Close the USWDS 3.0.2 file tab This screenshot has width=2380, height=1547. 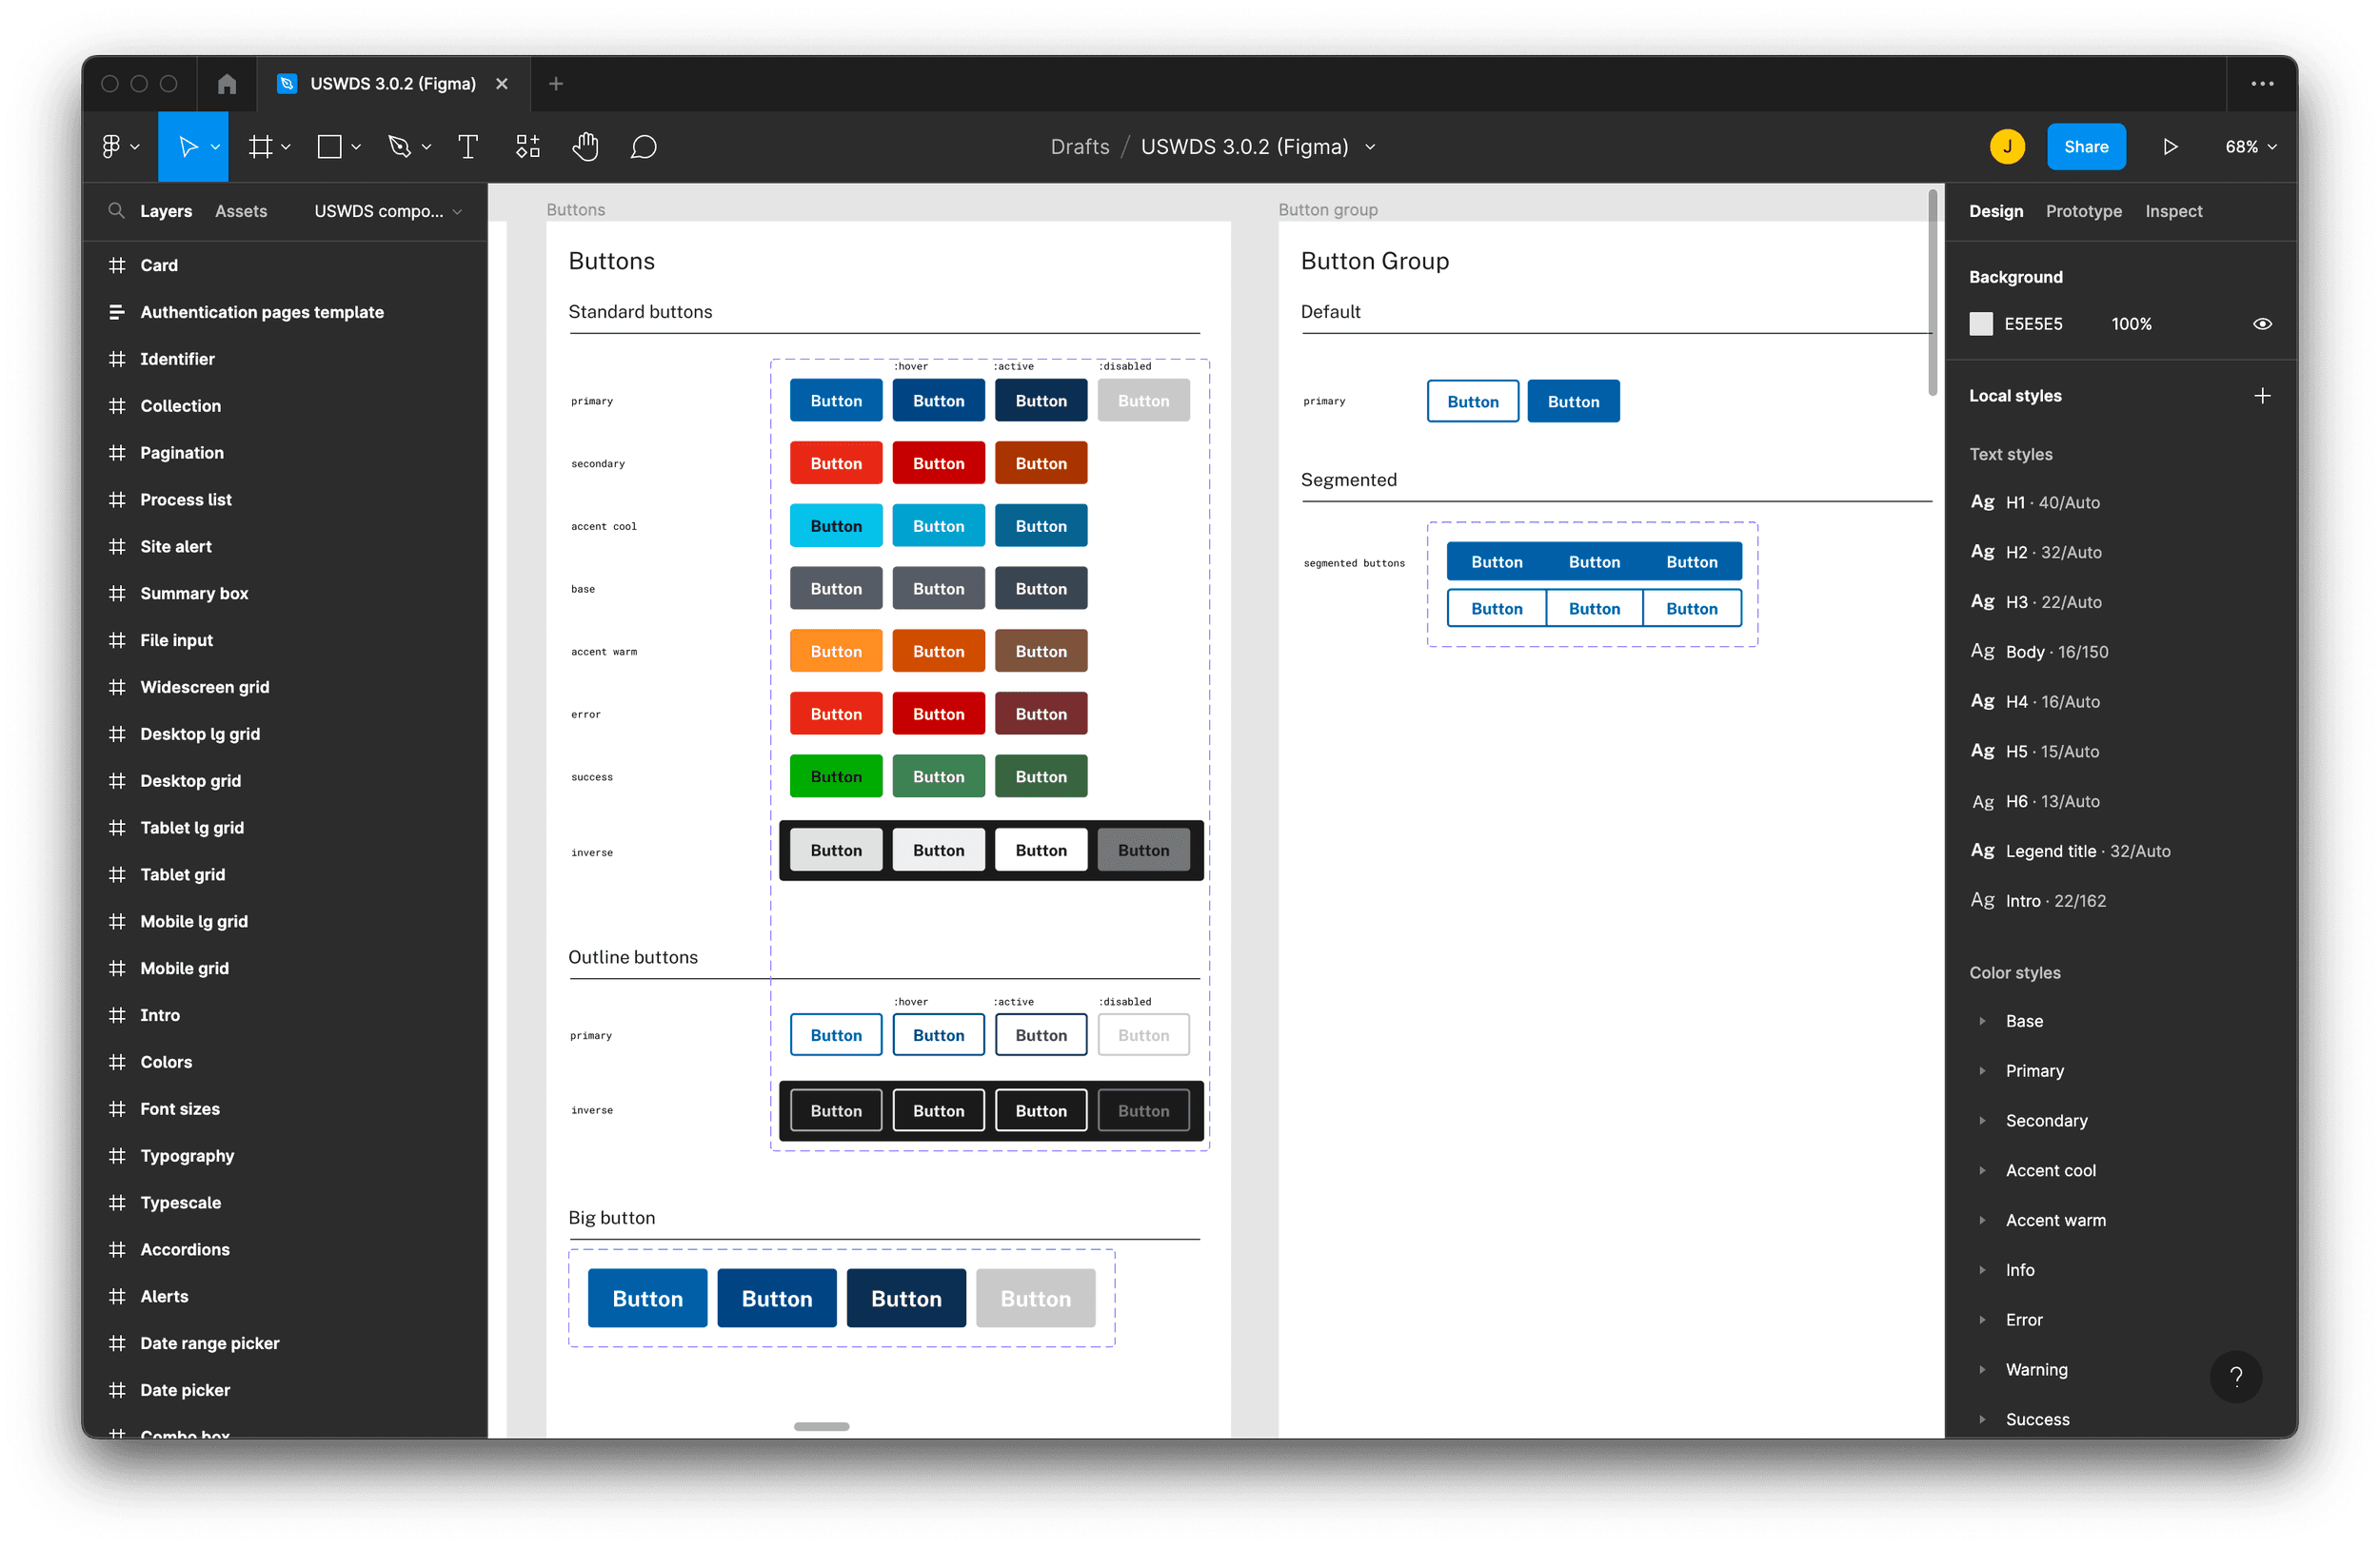click(502, 84)
